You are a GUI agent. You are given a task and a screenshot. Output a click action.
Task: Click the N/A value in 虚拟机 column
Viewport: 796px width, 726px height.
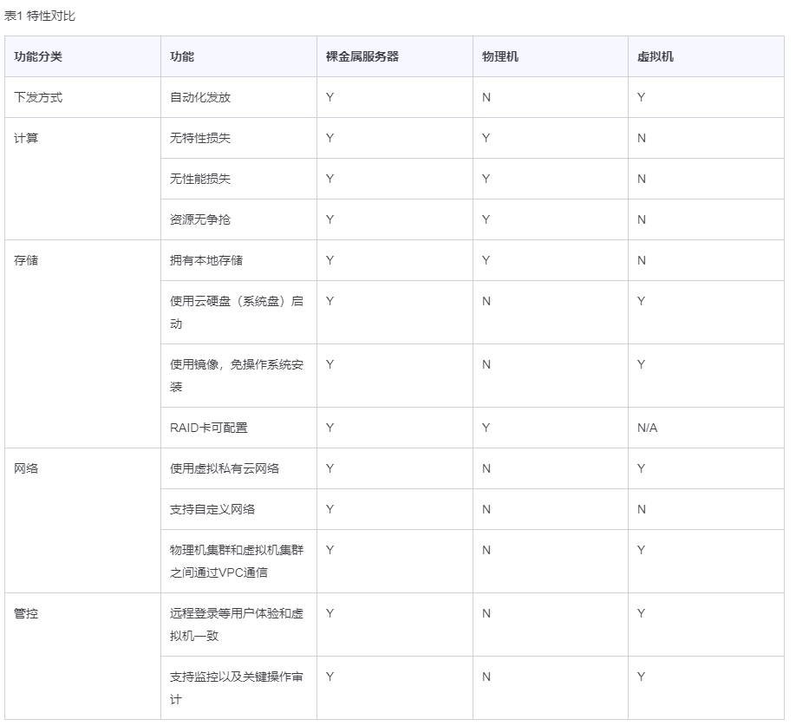(x=648, y=428)
